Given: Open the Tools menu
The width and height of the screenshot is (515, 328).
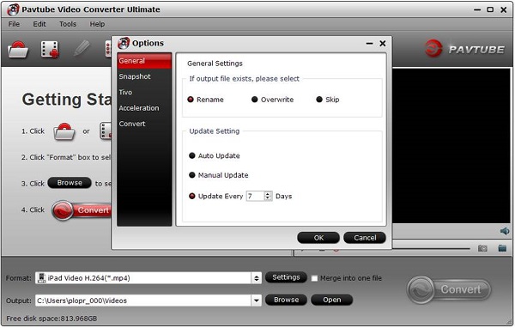Looking at the screenshot, I should [x=68, y=24].
